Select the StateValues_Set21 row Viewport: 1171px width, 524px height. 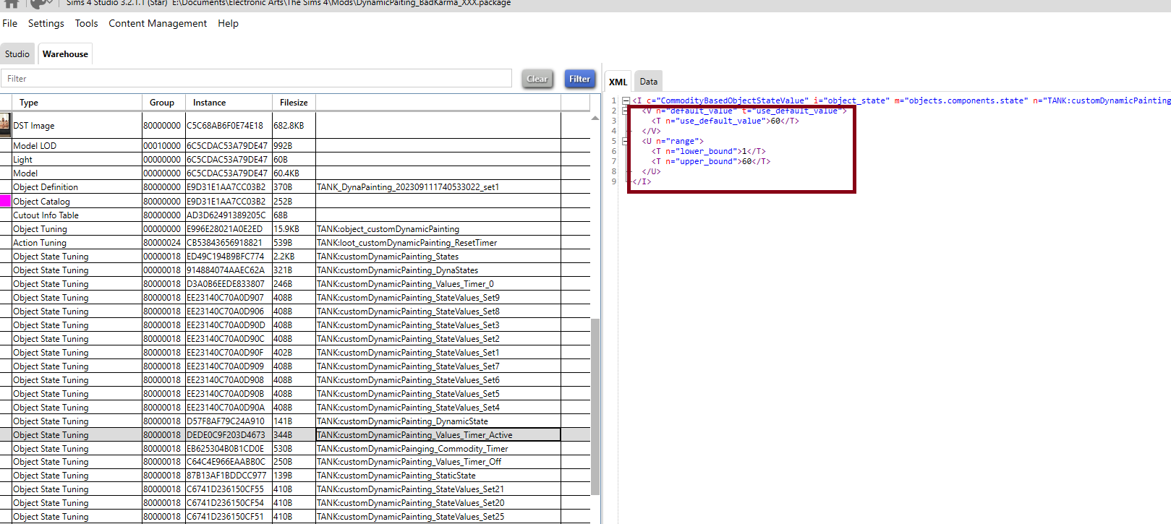(x=295, y=489)
